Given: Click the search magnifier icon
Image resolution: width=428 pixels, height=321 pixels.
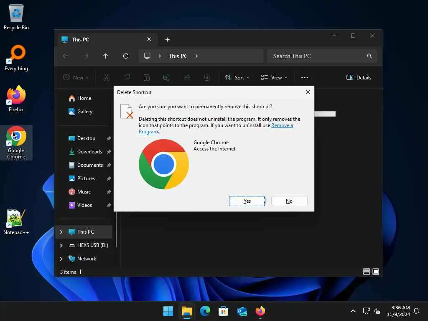Looking at the screenshot, I should click(369, 56).
